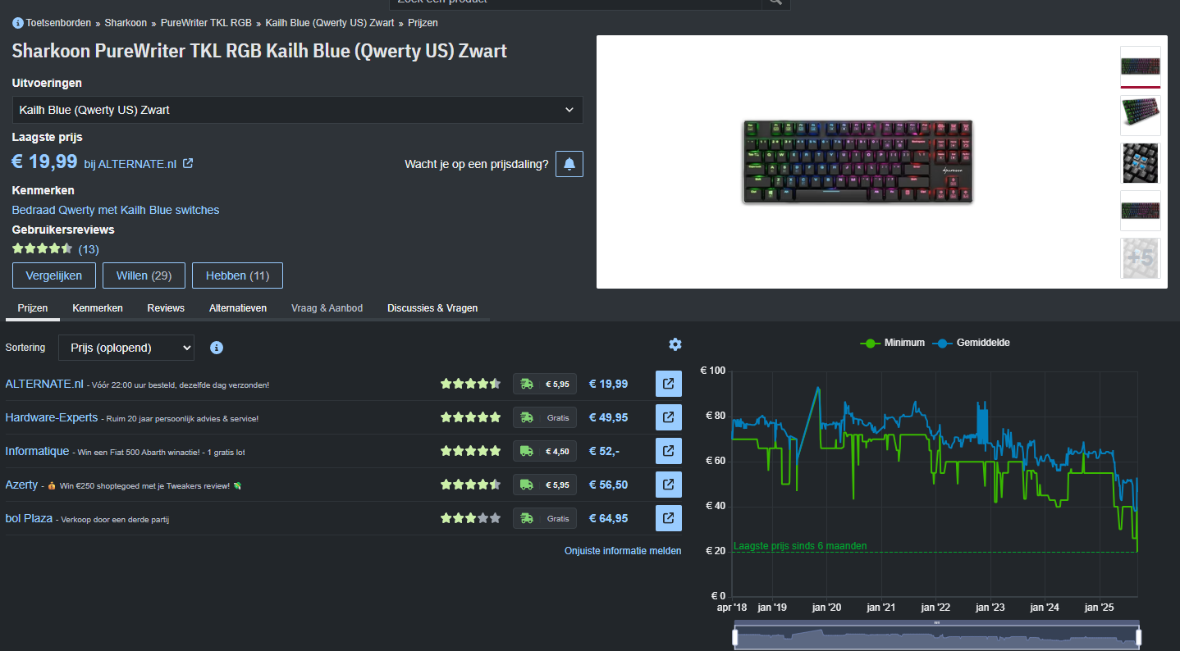Click the user review star rating
The width and height of the screenshot is (1180, 651).
click(43, 248)
